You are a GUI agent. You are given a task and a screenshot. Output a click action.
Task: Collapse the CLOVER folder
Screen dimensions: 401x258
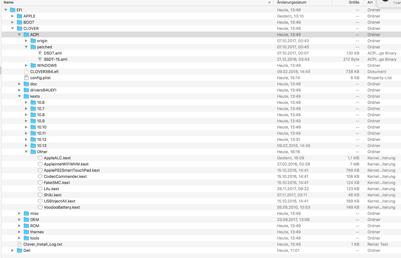click(x=13, y=29)
